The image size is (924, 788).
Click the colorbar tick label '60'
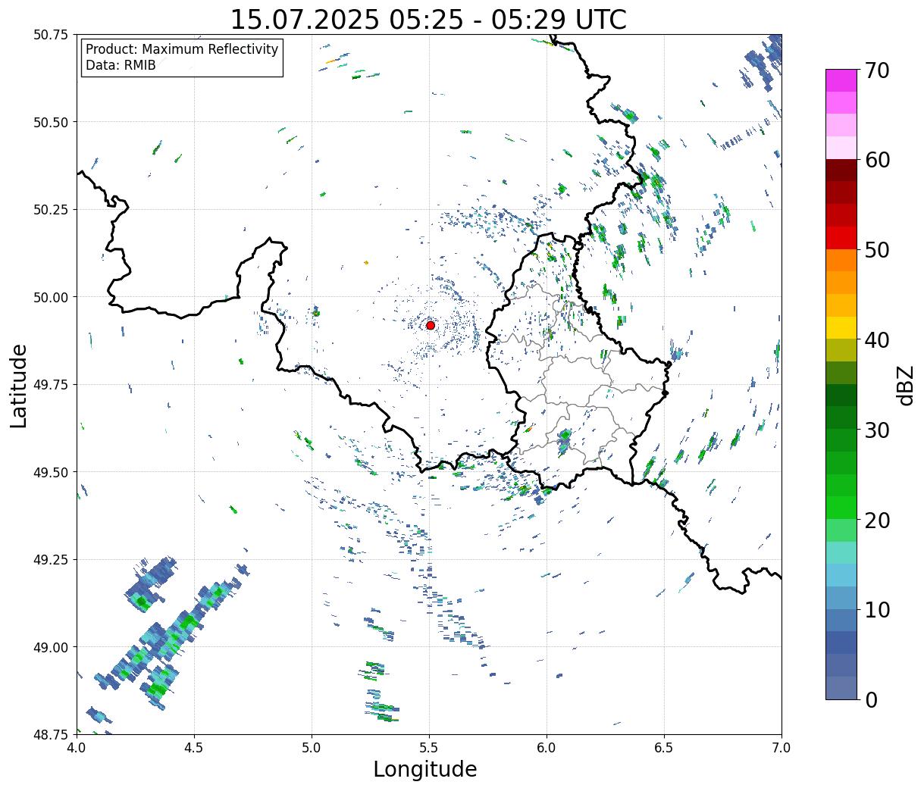click(876, 160)
